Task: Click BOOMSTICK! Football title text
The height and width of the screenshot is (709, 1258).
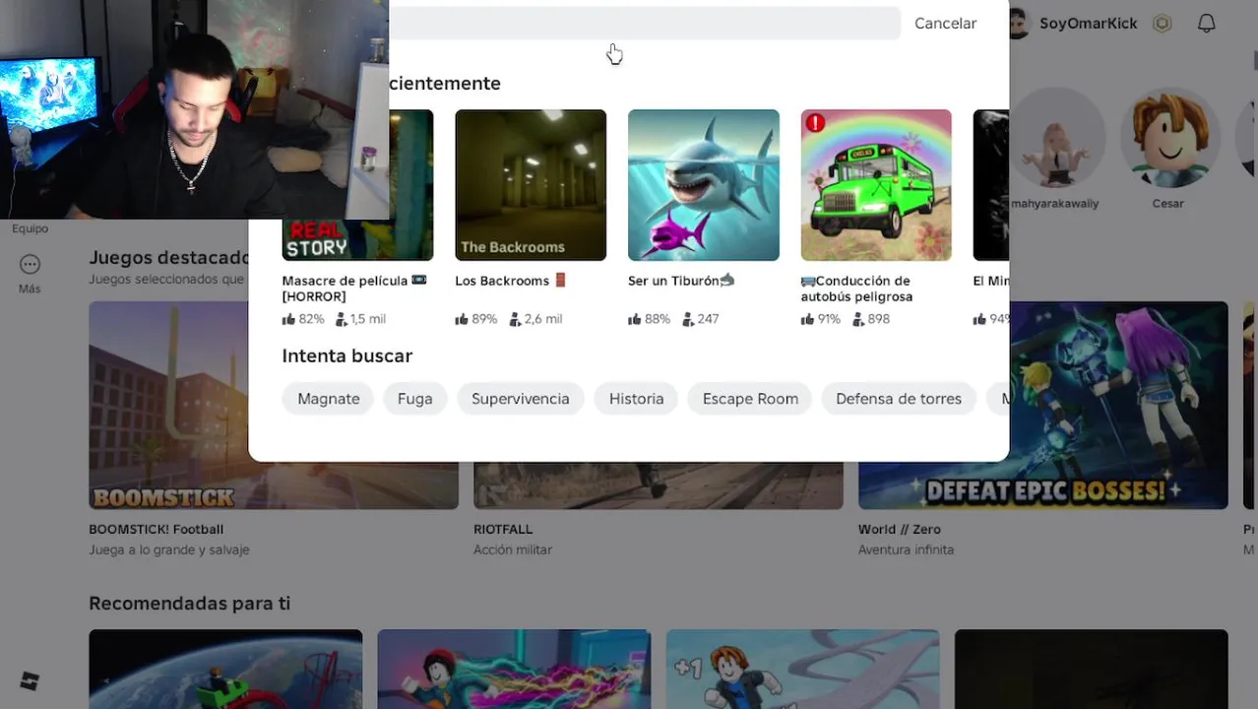Action: tap(156, 529)
